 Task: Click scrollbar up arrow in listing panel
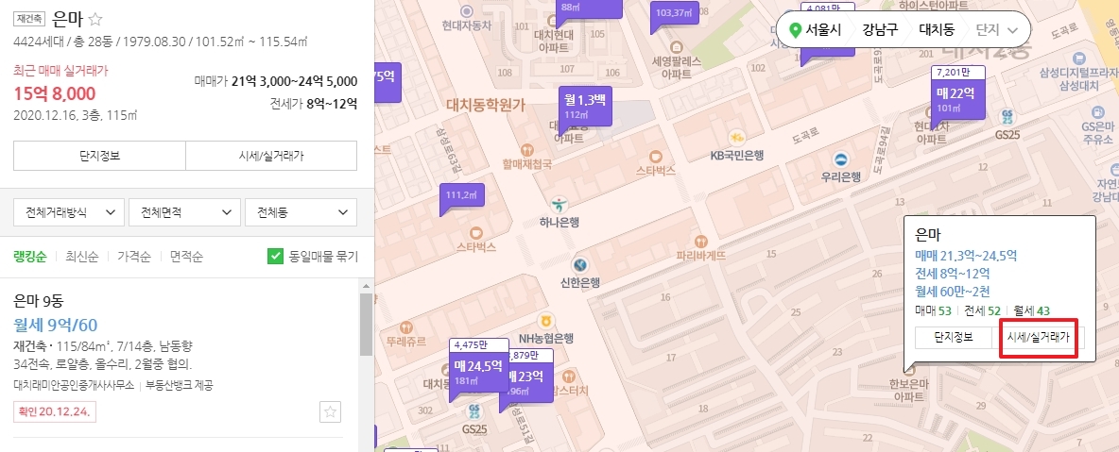[x=366, y=285]
